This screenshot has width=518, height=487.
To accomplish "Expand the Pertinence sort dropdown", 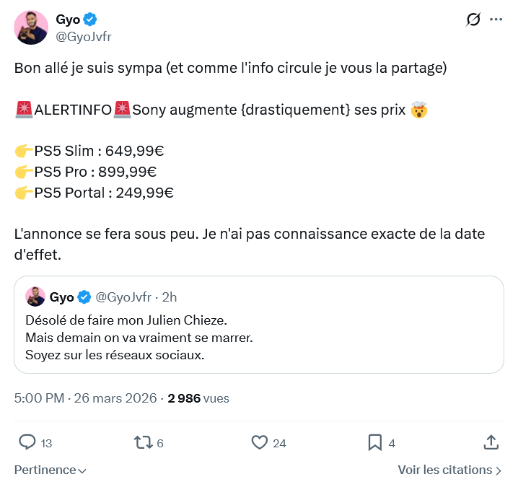I will [x=51, y=470].
